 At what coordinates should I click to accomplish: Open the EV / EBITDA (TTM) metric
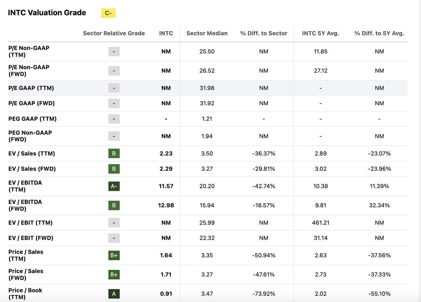point(25,186)
